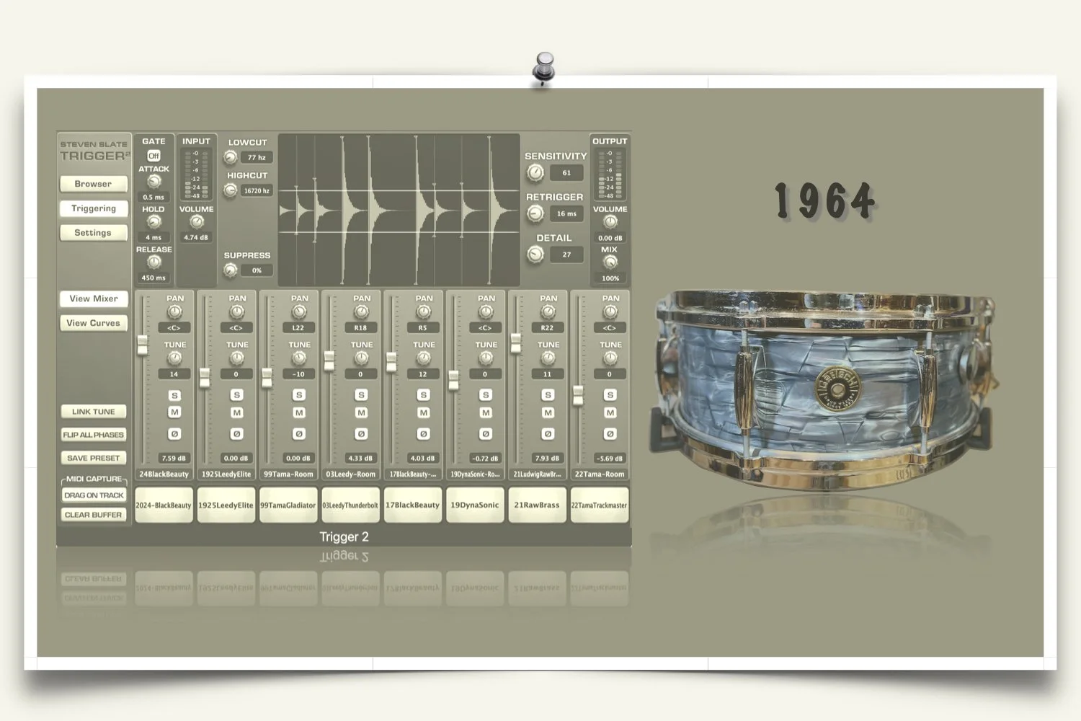The height and width of the screenshot is (721, 1081).
Task: Flip phase on 03Leedy-Room channel
Action: 361,434
